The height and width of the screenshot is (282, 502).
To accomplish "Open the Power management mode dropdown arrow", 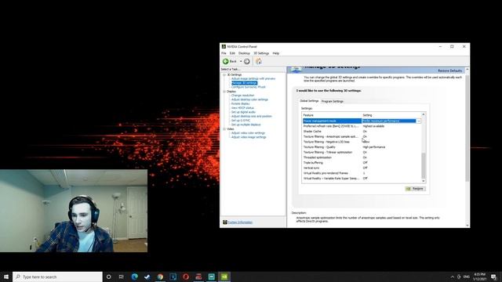I will [418, 121].
